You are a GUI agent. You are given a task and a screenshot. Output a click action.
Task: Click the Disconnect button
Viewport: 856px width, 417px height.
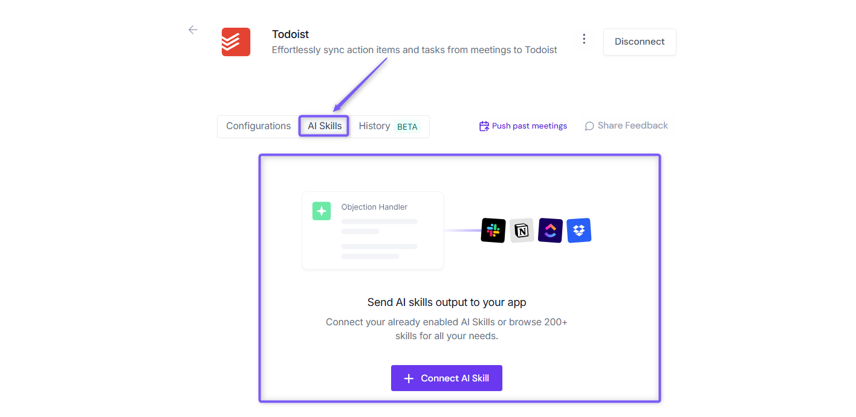640,42
